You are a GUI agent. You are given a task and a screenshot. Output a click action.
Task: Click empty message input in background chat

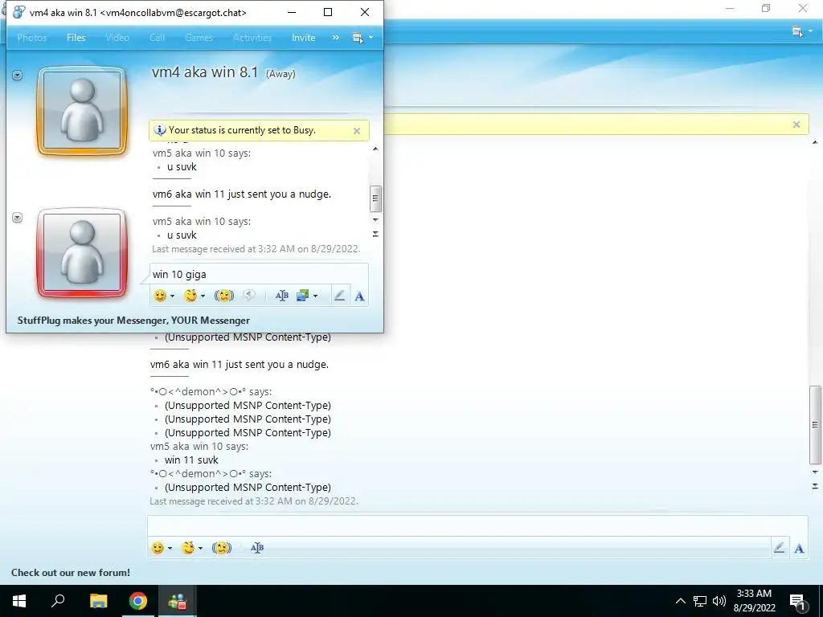pyautogui.click(x=477, y=526)
